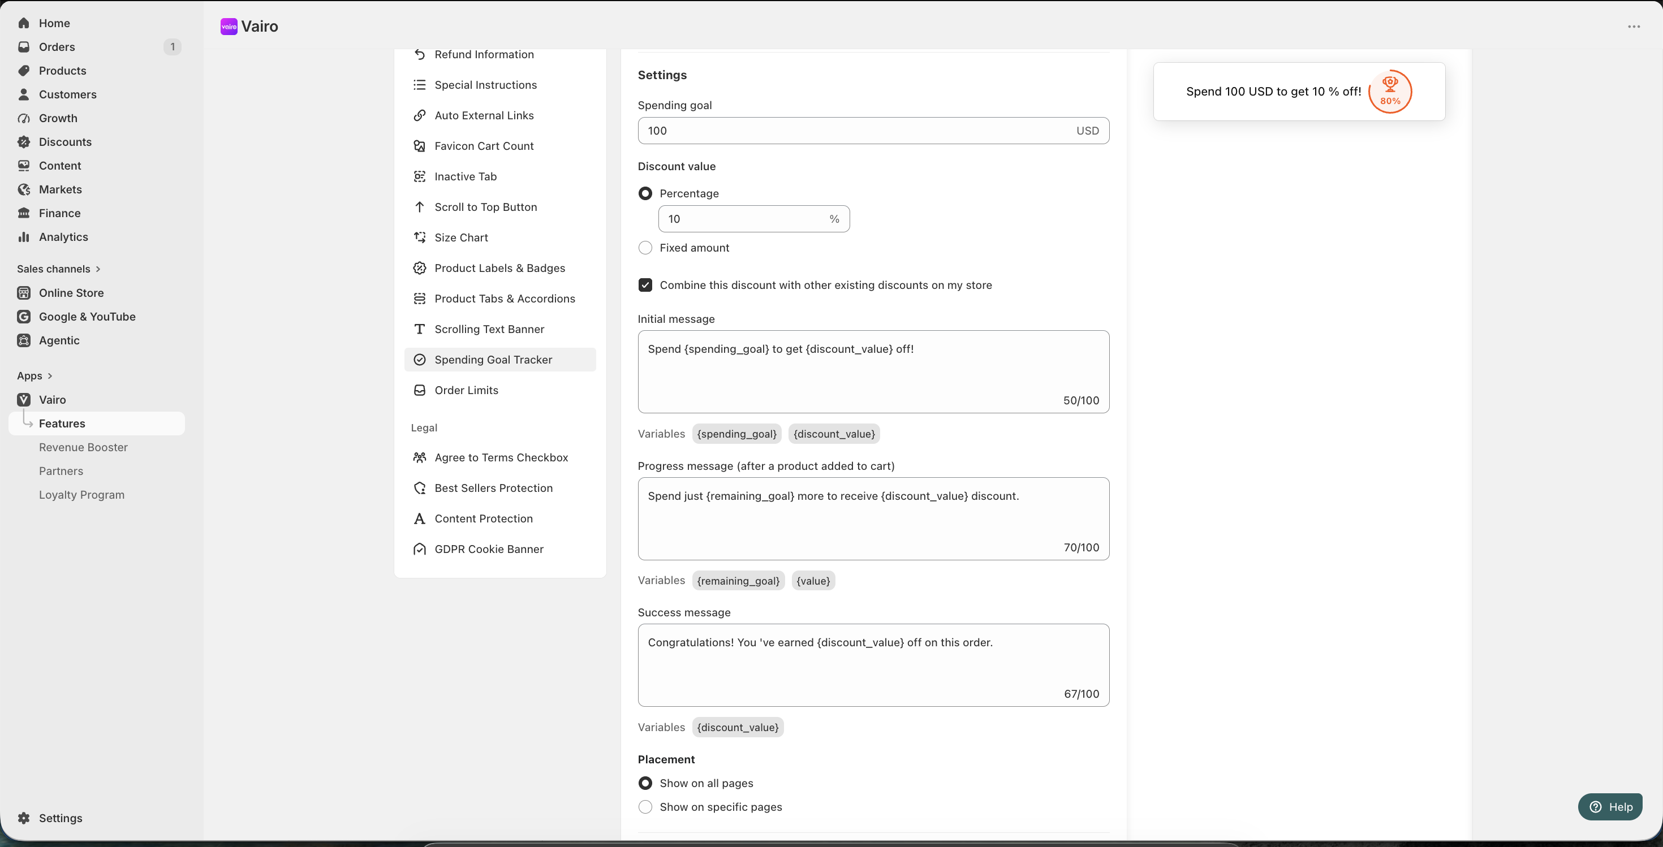The image size is (1663, 847).
Task: Click the Orders count badge showing 1
Action: coord(173,47)
